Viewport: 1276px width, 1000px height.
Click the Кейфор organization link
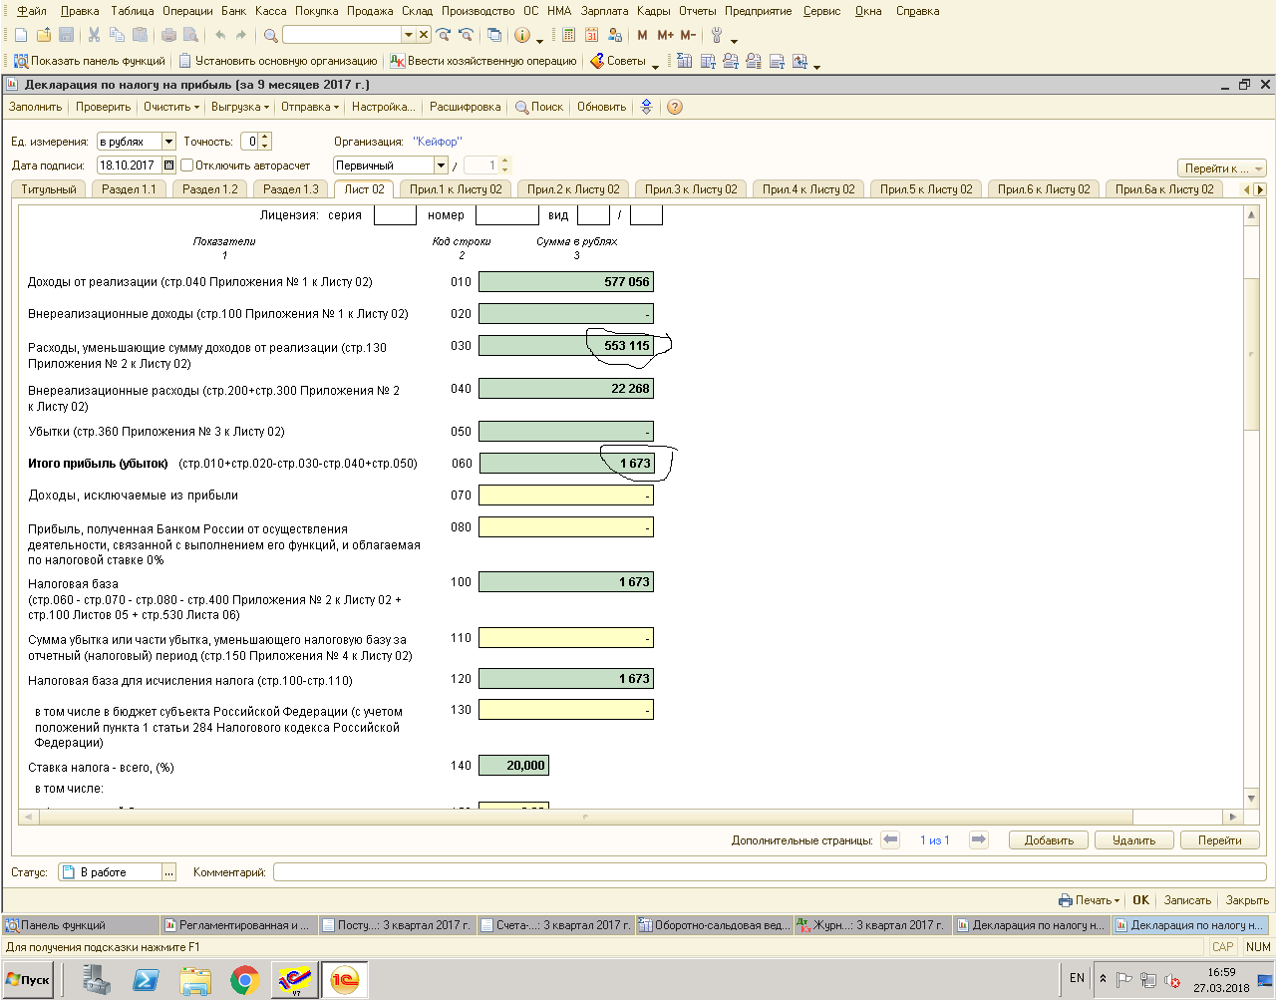pos(437,142)
